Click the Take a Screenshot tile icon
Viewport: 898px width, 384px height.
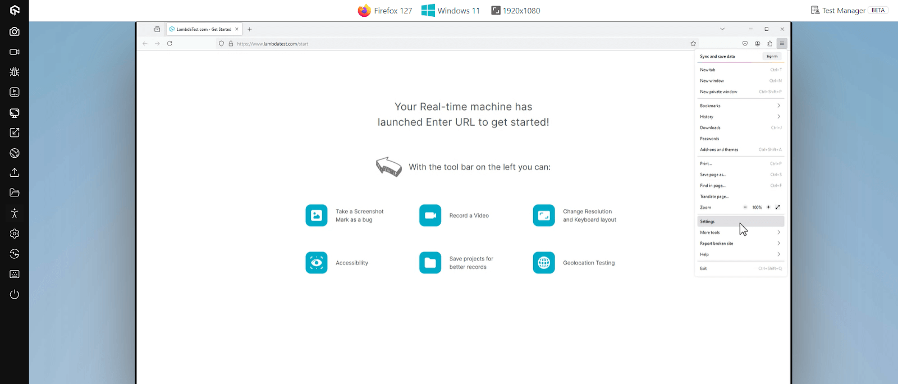click(317, 216)
